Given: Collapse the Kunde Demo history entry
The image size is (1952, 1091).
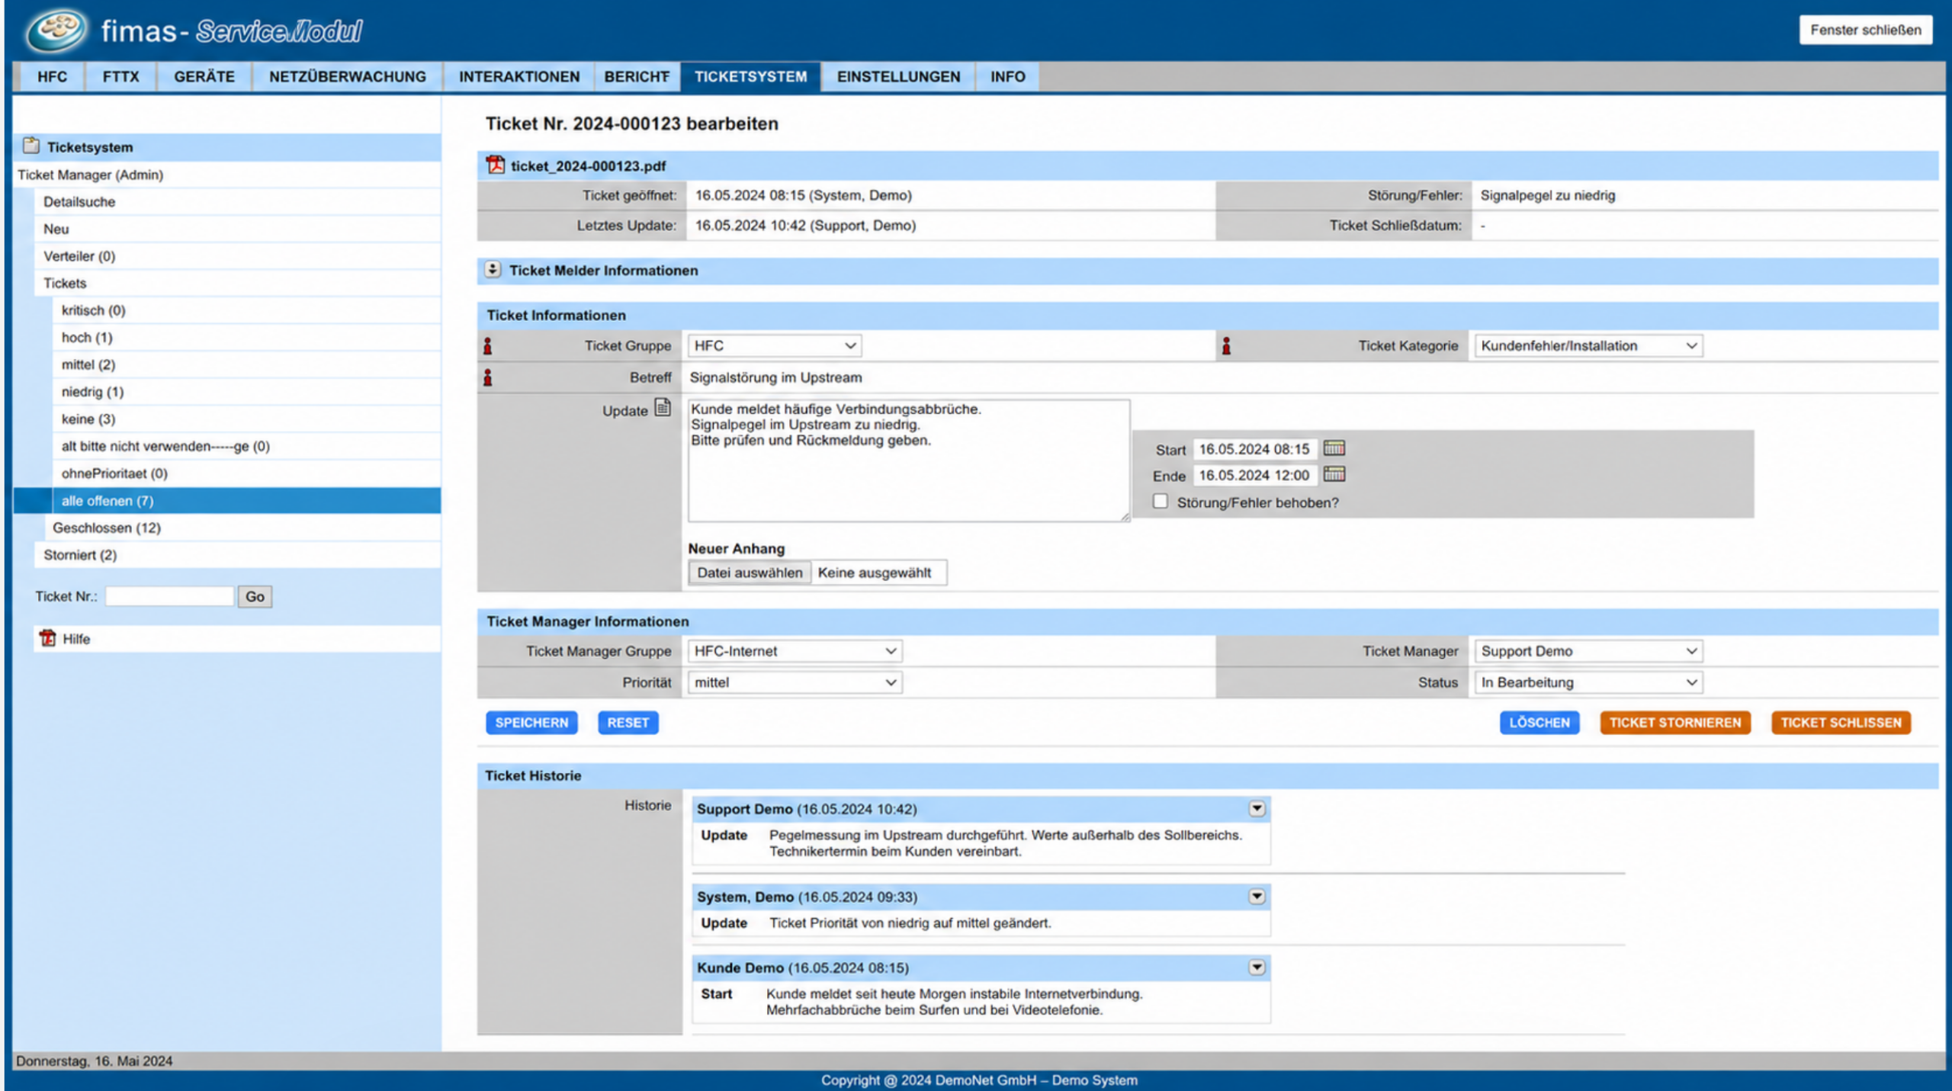Looking at the screenshot, I should (1257, 967).
